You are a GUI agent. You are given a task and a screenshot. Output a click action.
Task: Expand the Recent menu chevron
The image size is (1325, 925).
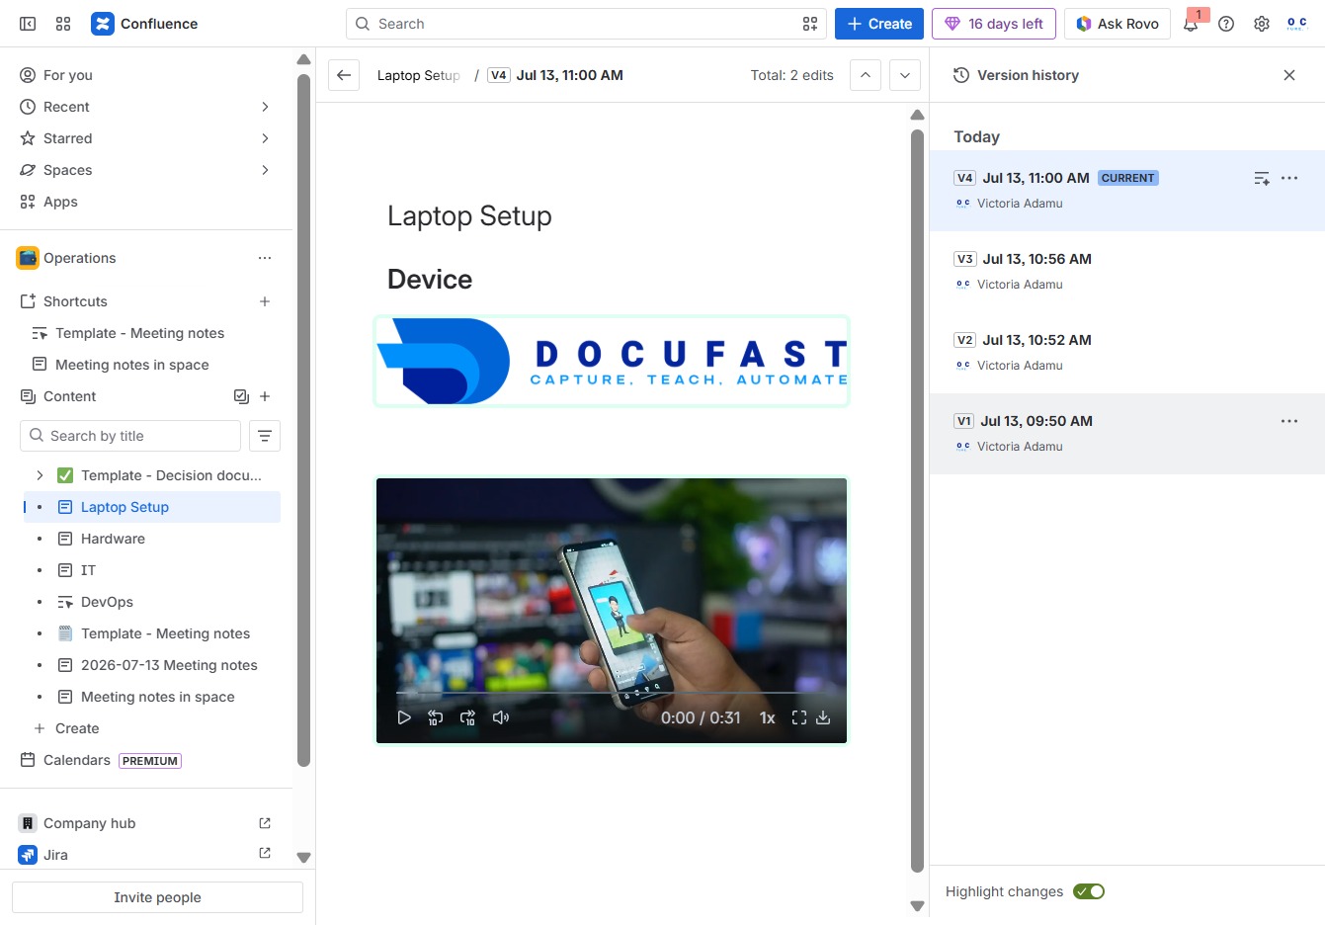(x=265, y=107)
